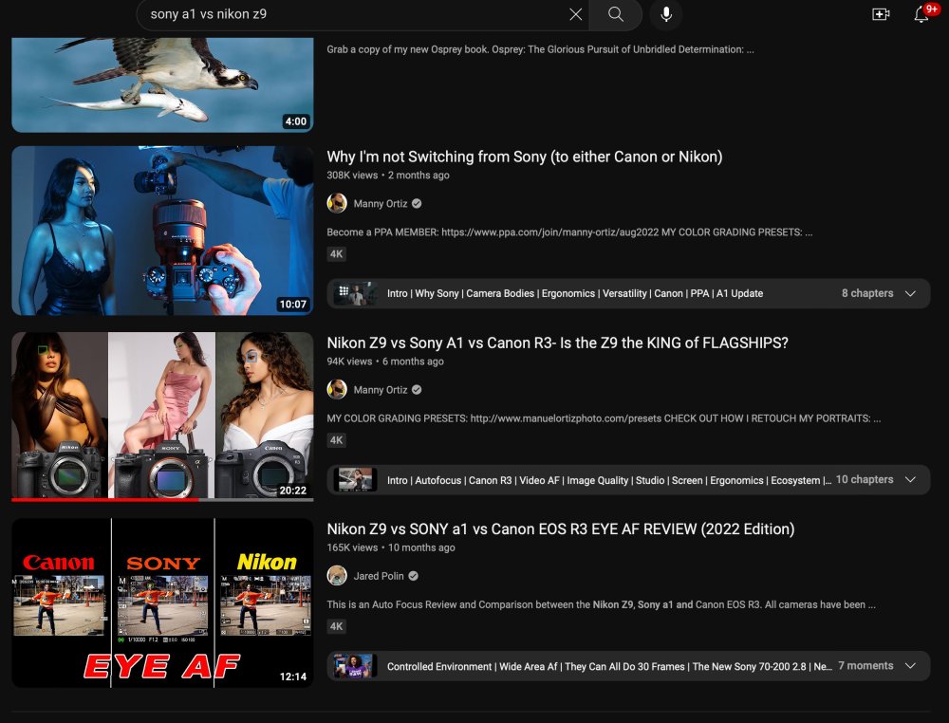Click the 'Become a PPA MEMBER' description text
Screen dimensions: 949x723
[569, 232]
